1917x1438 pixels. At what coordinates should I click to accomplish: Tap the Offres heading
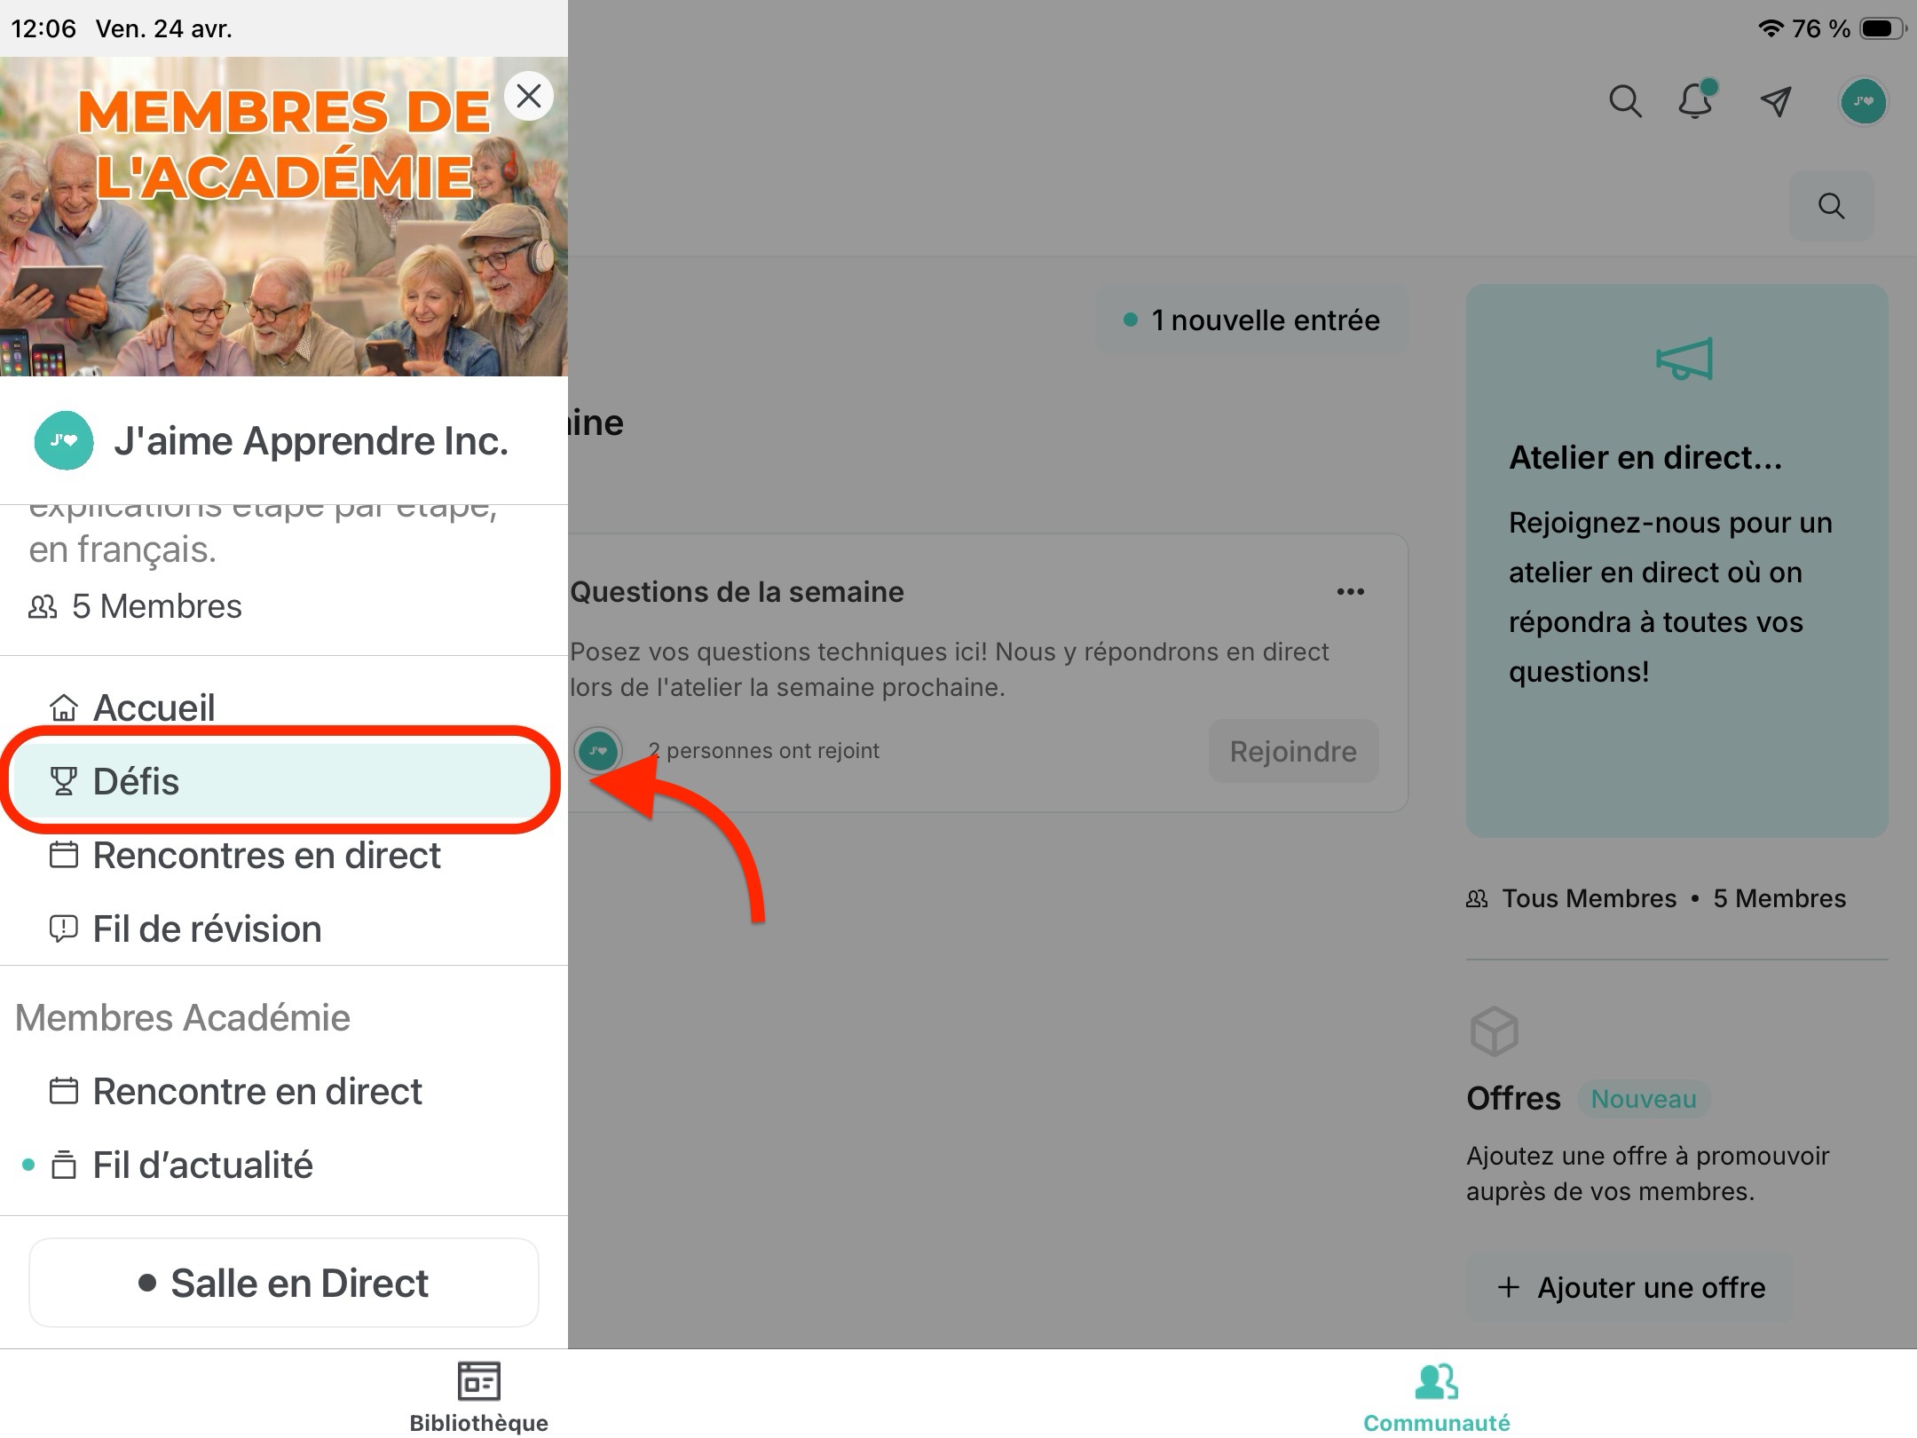1513,1099
